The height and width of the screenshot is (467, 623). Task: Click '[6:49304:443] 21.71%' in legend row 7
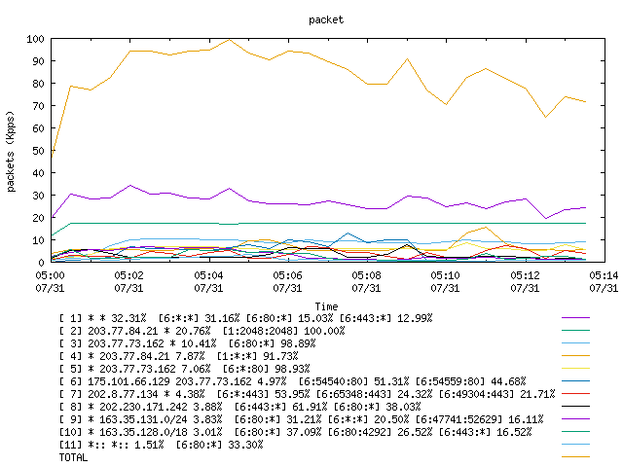tap(496, 394)
